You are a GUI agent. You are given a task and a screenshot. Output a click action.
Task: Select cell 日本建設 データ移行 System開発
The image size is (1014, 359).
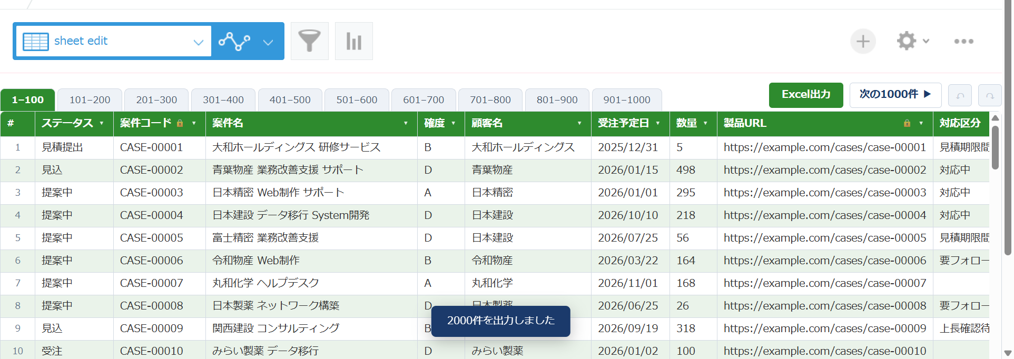pos(312,215)
